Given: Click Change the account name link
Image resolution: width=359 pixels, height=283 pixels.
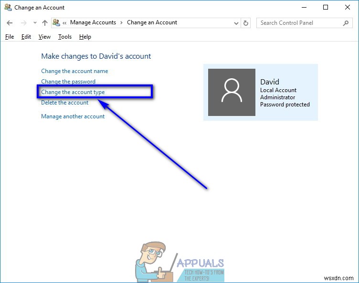Looking at the screenshot, I should coord(74,71).
